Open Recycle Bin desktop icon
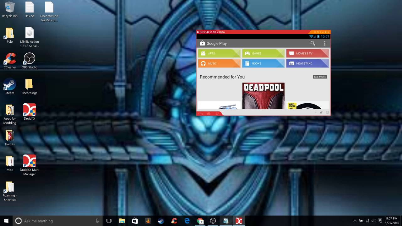 10,10
